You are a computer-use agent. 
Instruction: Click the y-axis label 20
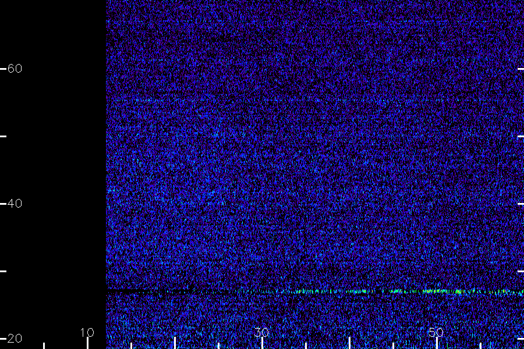pos(15,339)
